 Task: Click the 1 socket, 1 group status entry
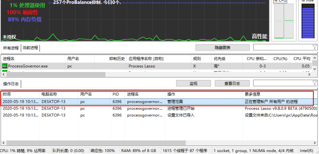[x=254, y=151]
